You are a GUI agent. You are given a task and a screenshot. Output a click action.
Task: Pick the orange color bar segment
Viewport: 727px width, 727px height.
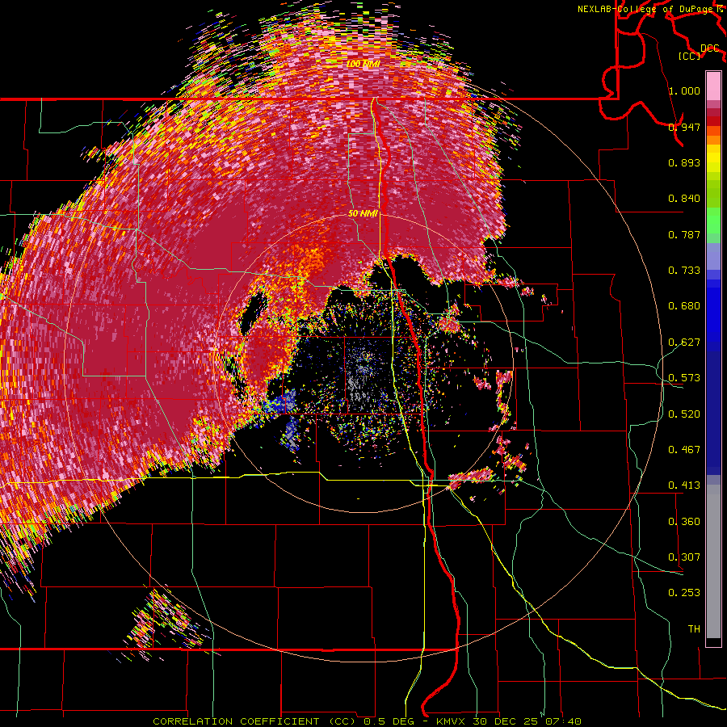tap(713, 138)
